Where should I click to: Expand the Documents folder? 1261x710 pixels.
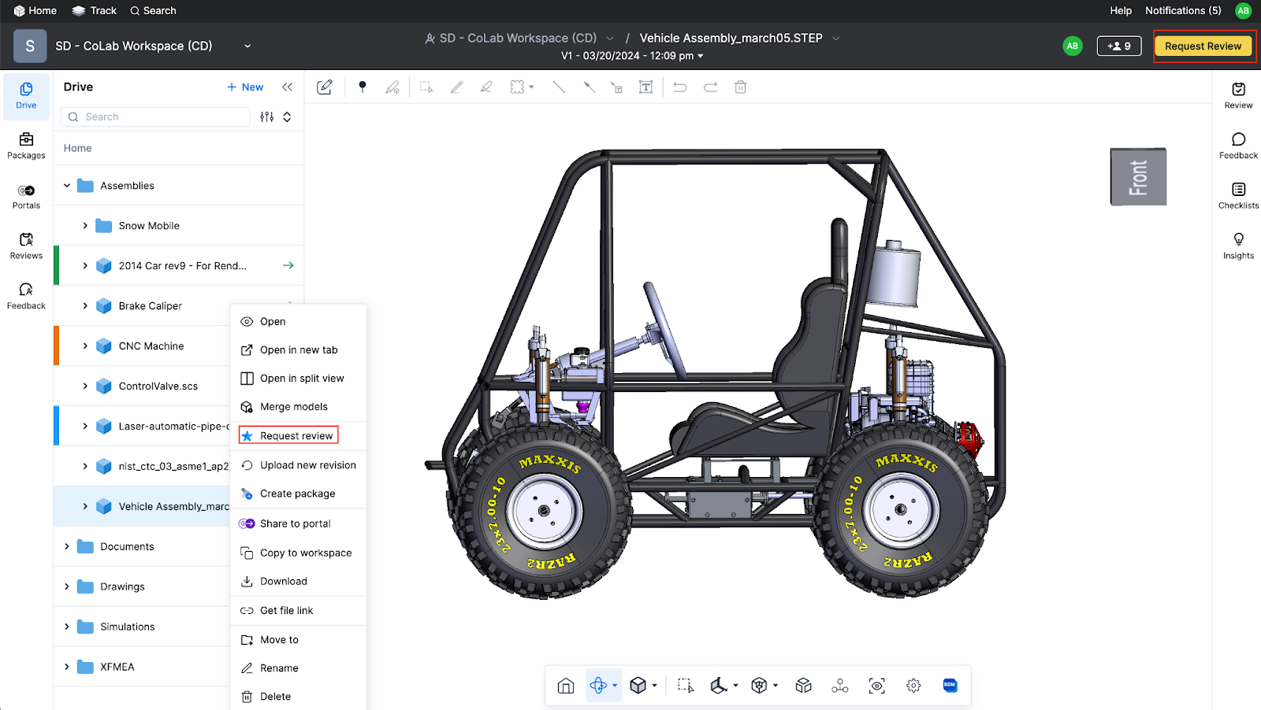67,546
